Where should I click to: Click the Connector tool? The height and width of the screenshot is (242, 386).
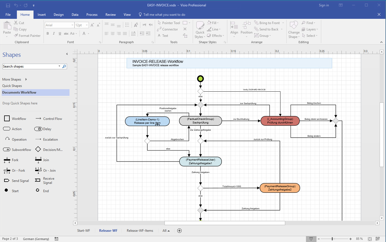click(x=168, y=29)
